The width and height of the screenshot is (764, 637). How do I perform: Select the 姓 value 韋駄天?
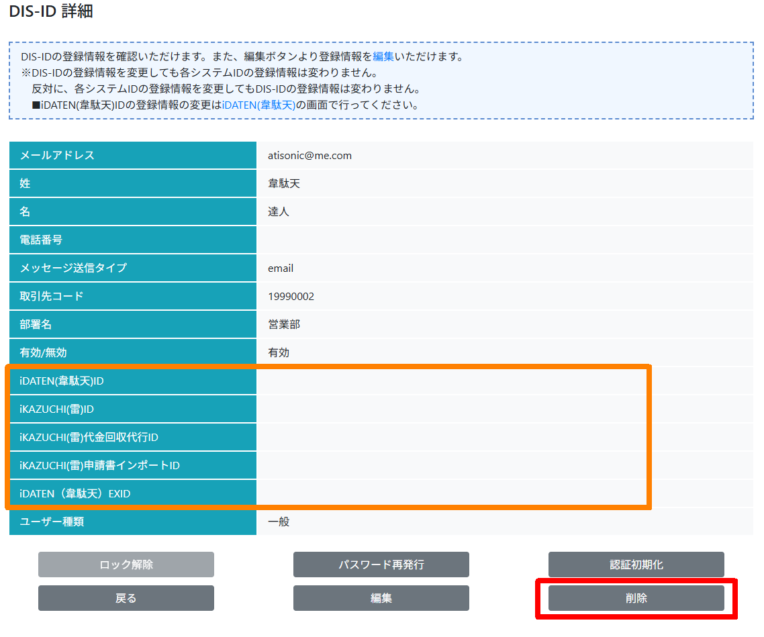point(284,184)
